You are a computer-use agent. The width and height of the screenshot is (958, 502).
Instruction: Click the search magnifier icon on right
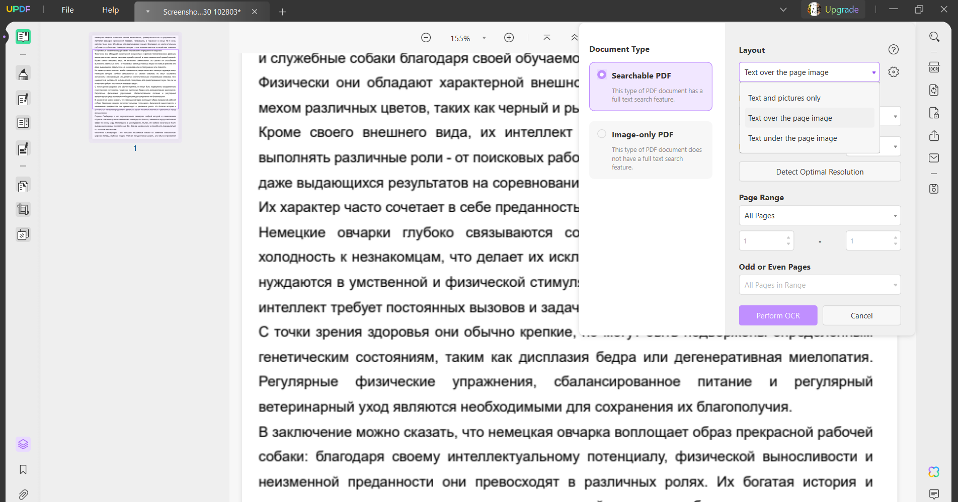coord(934,37)
